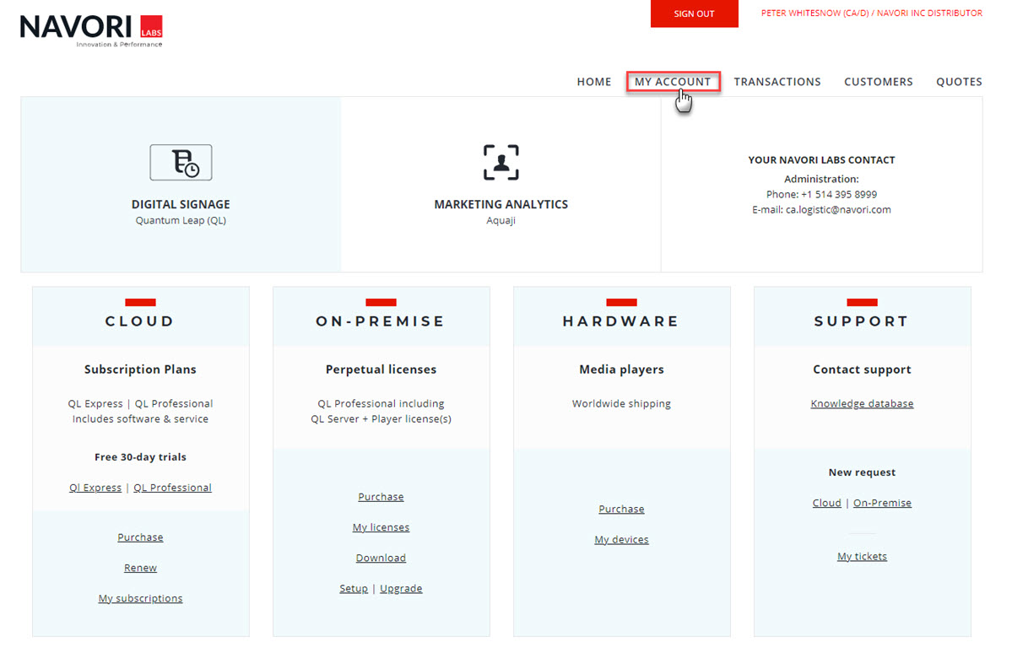Viewport: 1012px width, 653px height.
Task: Start the QL Express free trial
Action: 95,488
